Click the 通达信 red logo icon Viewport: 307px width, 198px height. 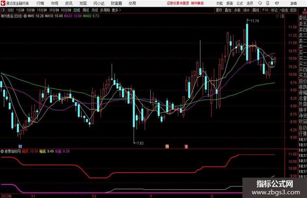[x=3, y=3]
